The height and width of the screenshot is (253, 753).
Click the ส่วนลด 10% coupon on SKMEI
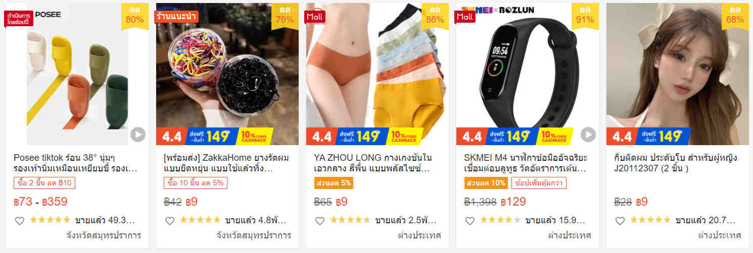click(x=486, y=183)
